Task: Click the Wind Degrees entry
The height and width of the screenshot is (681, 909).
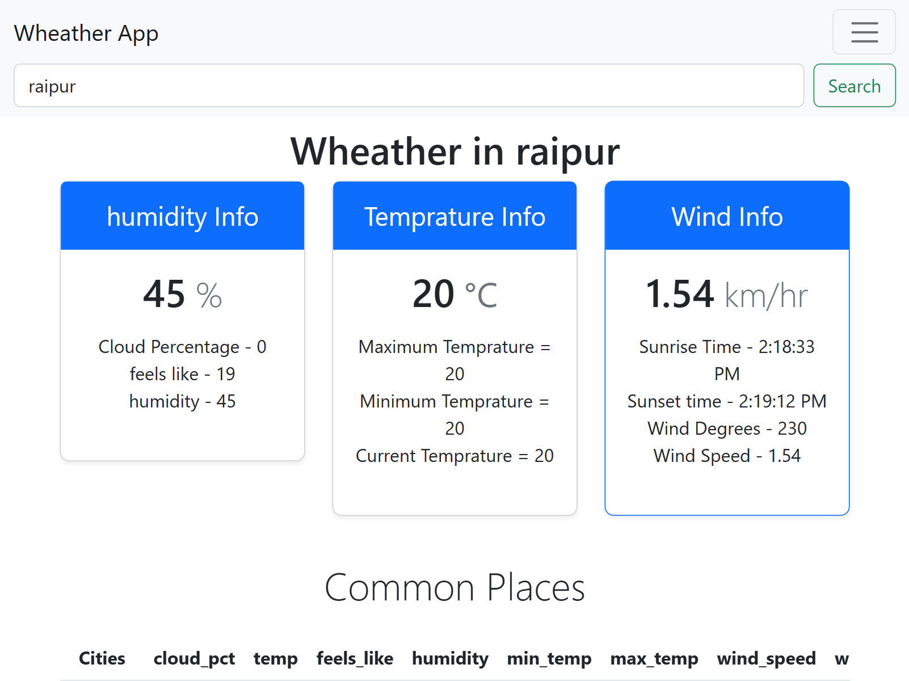Action: coord(727,428)
